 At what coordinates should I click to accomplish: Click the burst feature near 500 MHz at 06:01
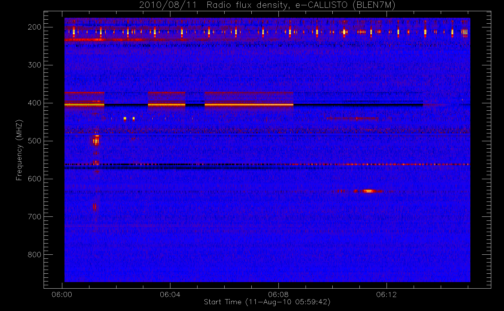pyautogui.click(x=96, y=140)
